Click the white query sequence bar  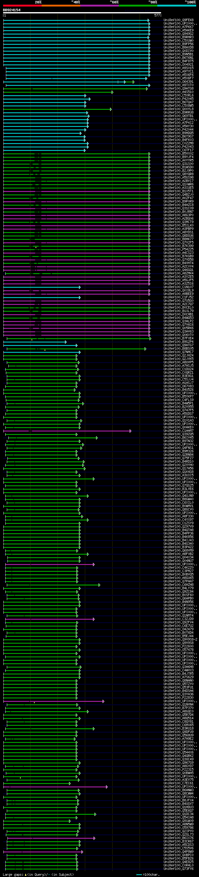82,13
